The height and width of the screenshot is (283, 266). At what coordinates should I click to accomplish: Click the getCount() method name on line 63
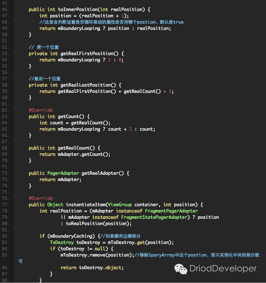71,116
